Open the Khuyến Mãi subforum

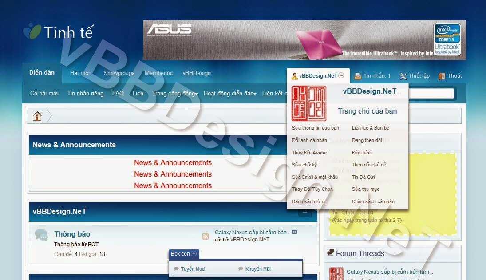258,269
